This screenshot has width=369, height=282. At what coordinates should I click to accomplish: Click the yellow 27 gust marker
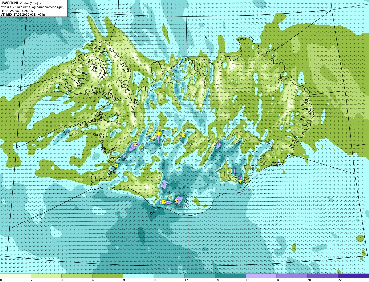click(x=176, y=201)
